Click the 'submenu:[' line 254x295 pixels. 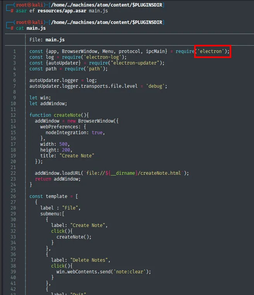click(52, 214)
